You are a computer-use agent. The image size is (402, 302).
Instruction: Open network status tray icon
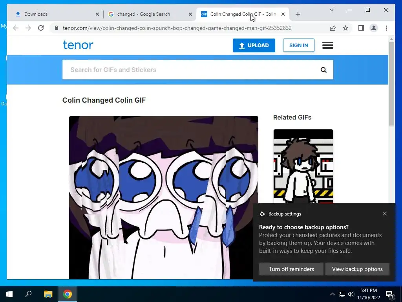[342, 294]
